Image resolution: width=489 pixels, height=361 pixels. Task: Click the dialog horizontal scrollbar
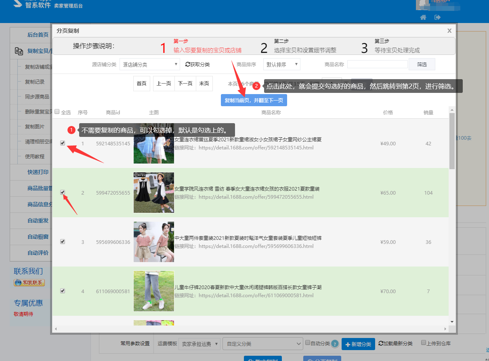250,329
